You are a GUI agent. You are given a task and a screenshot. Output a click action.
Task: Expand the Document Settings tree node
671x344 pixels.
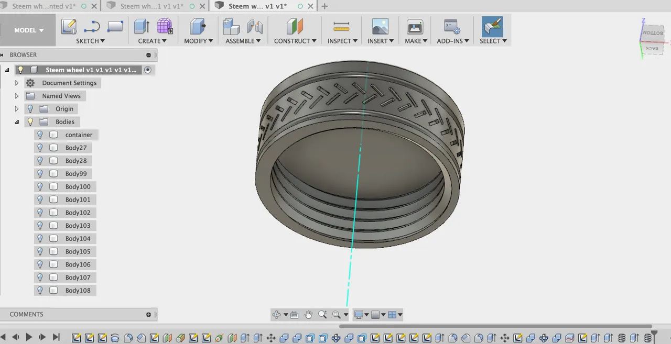click(x=17, y=83)
